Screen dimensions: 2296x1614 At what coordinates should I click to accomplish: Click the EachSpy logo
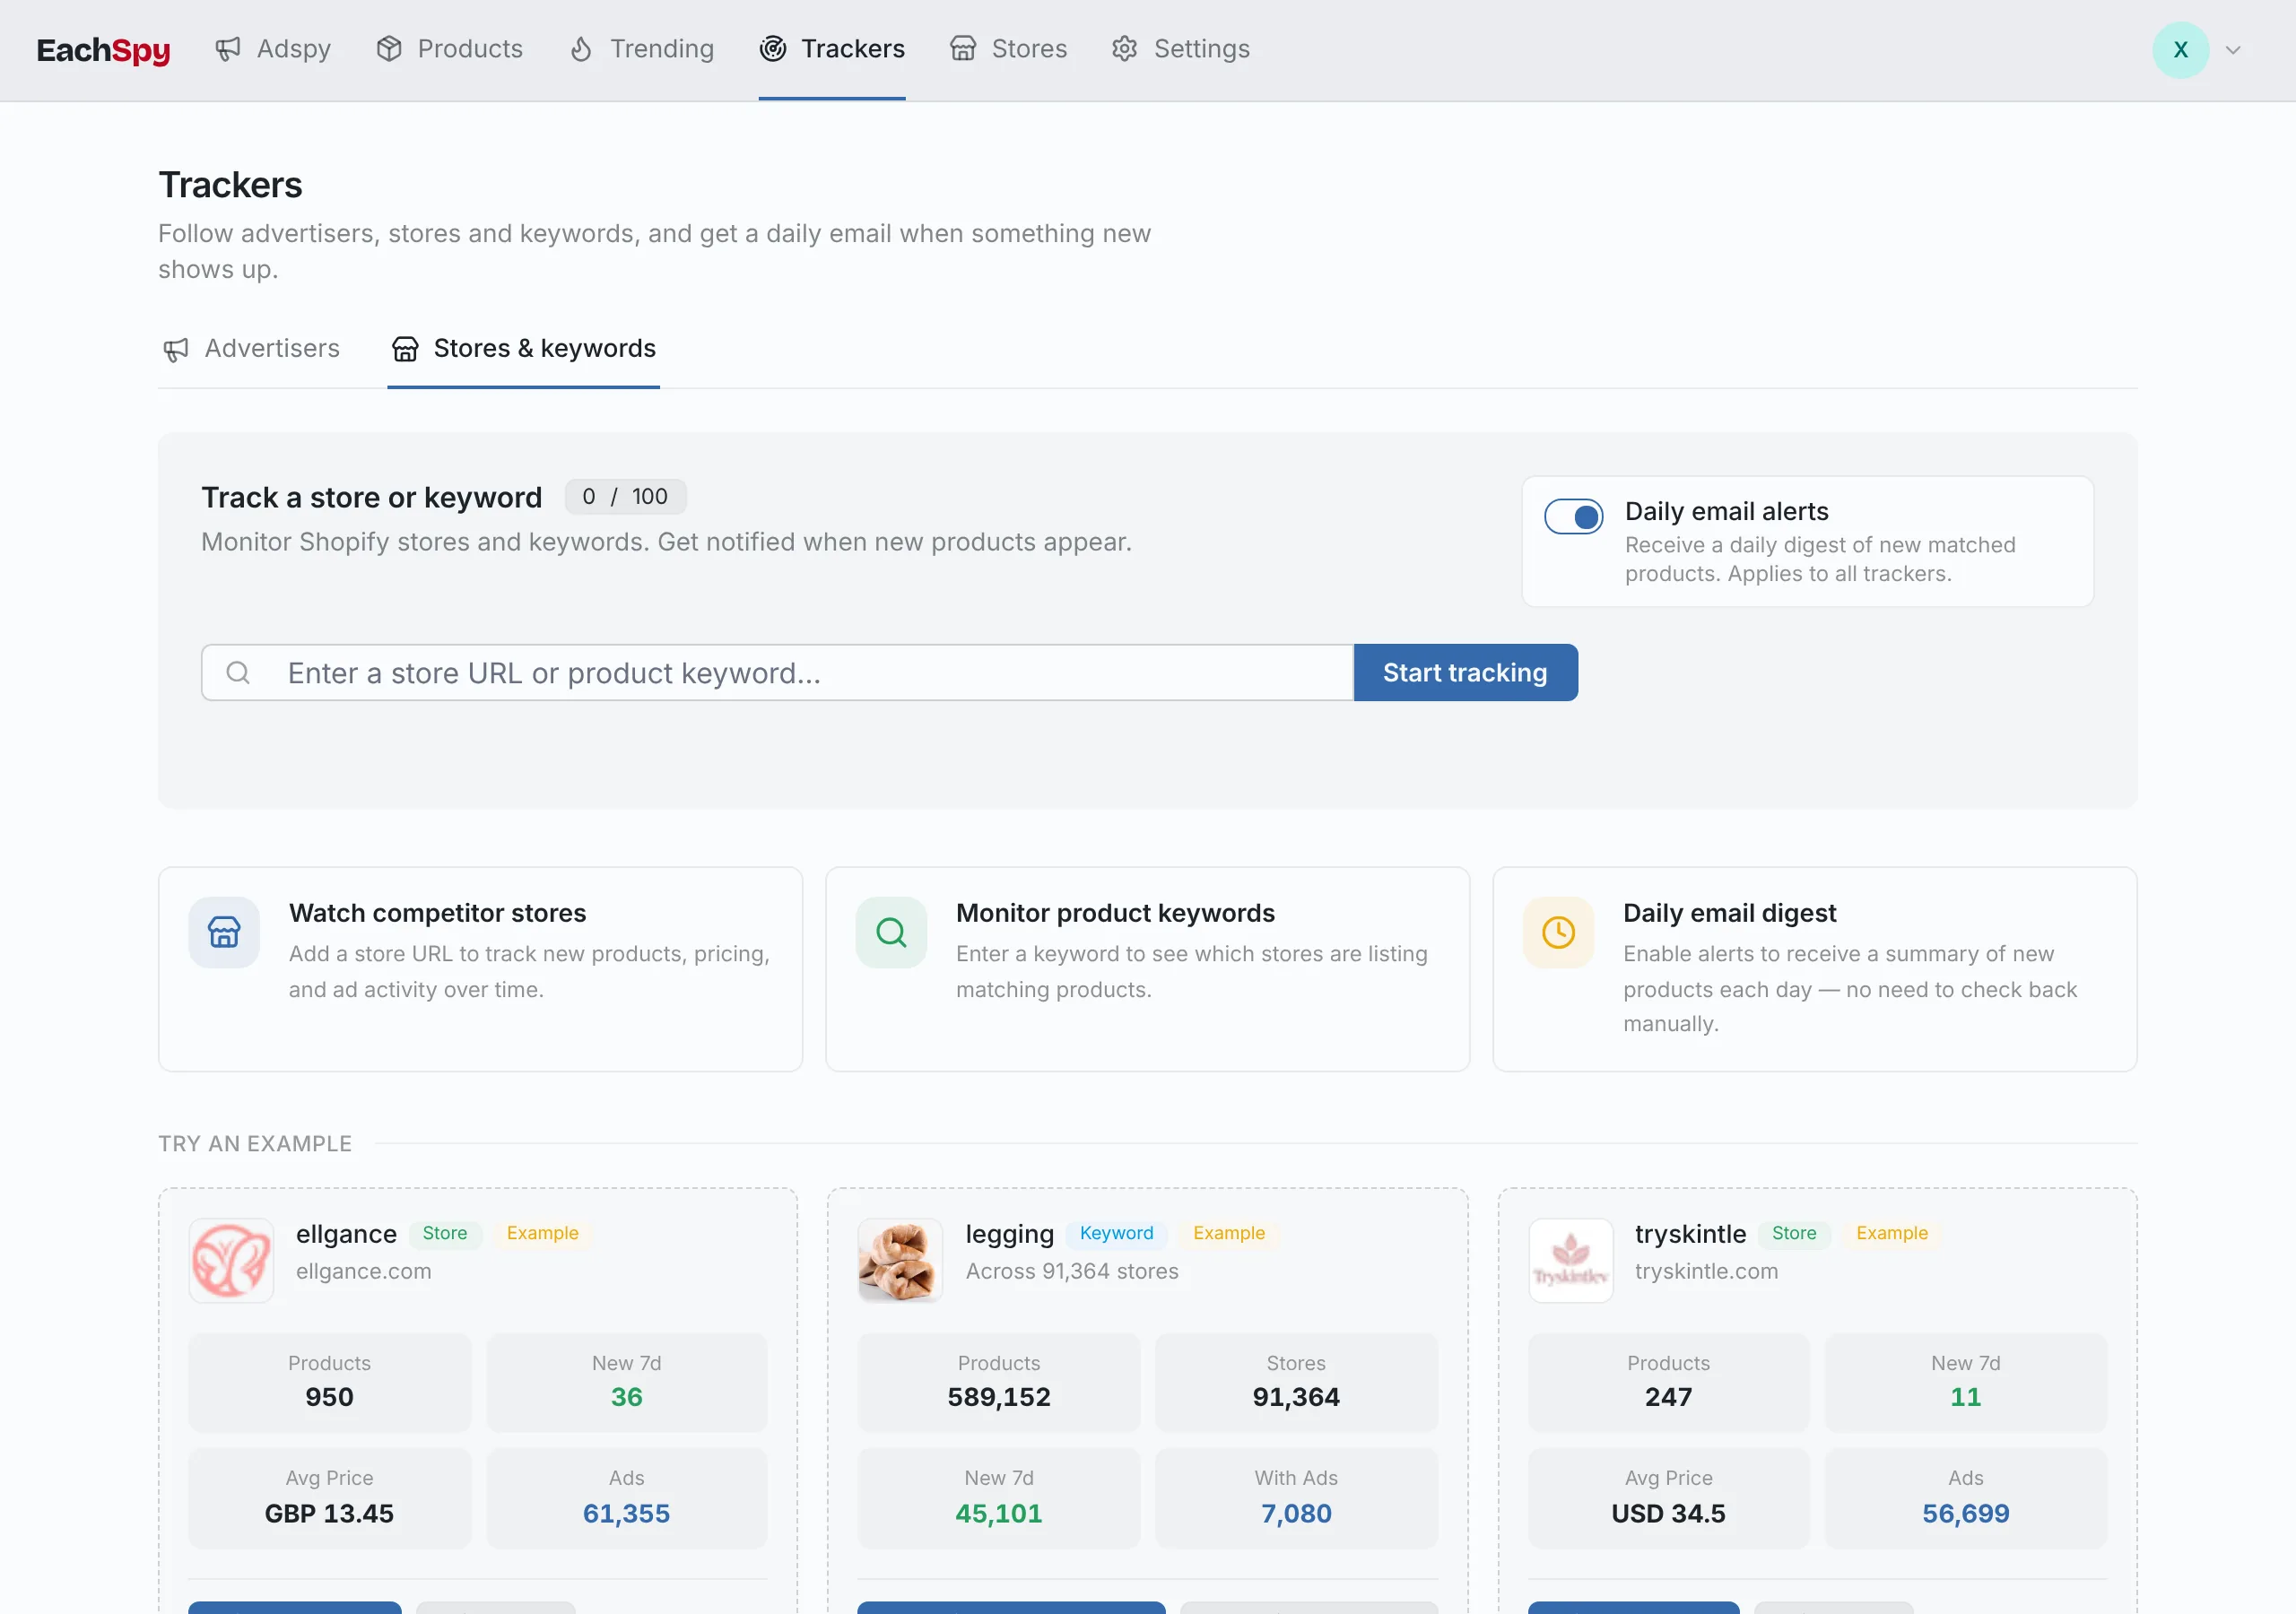[103, 49]
